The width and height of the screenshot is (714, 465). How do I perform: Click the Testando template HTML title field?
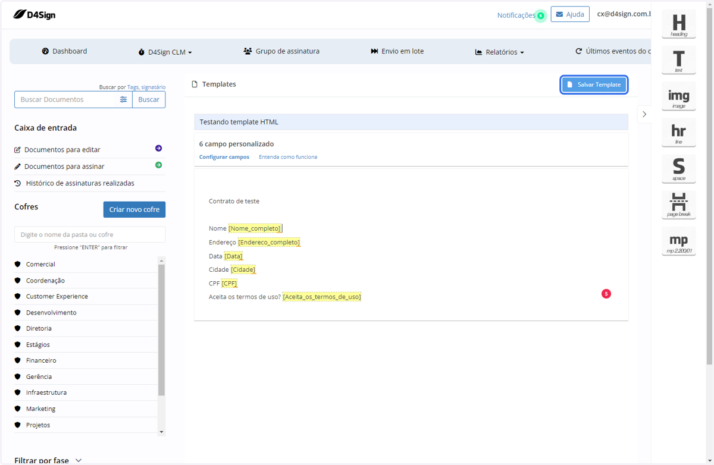(x=411, y=122)
